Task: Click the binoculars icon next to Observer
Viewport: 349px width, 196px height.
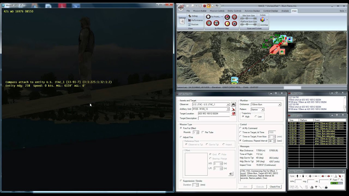Action: point(233,105)
